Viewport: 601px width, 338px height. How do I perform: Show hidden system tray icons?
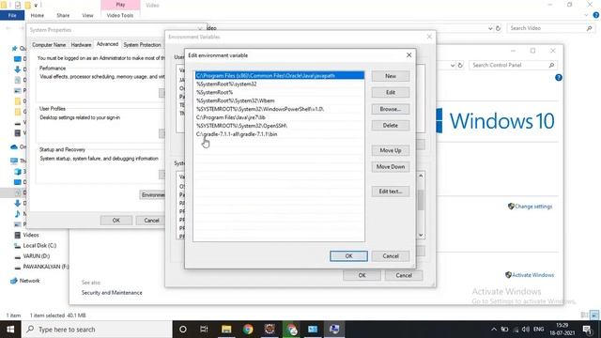coord(494,330)
